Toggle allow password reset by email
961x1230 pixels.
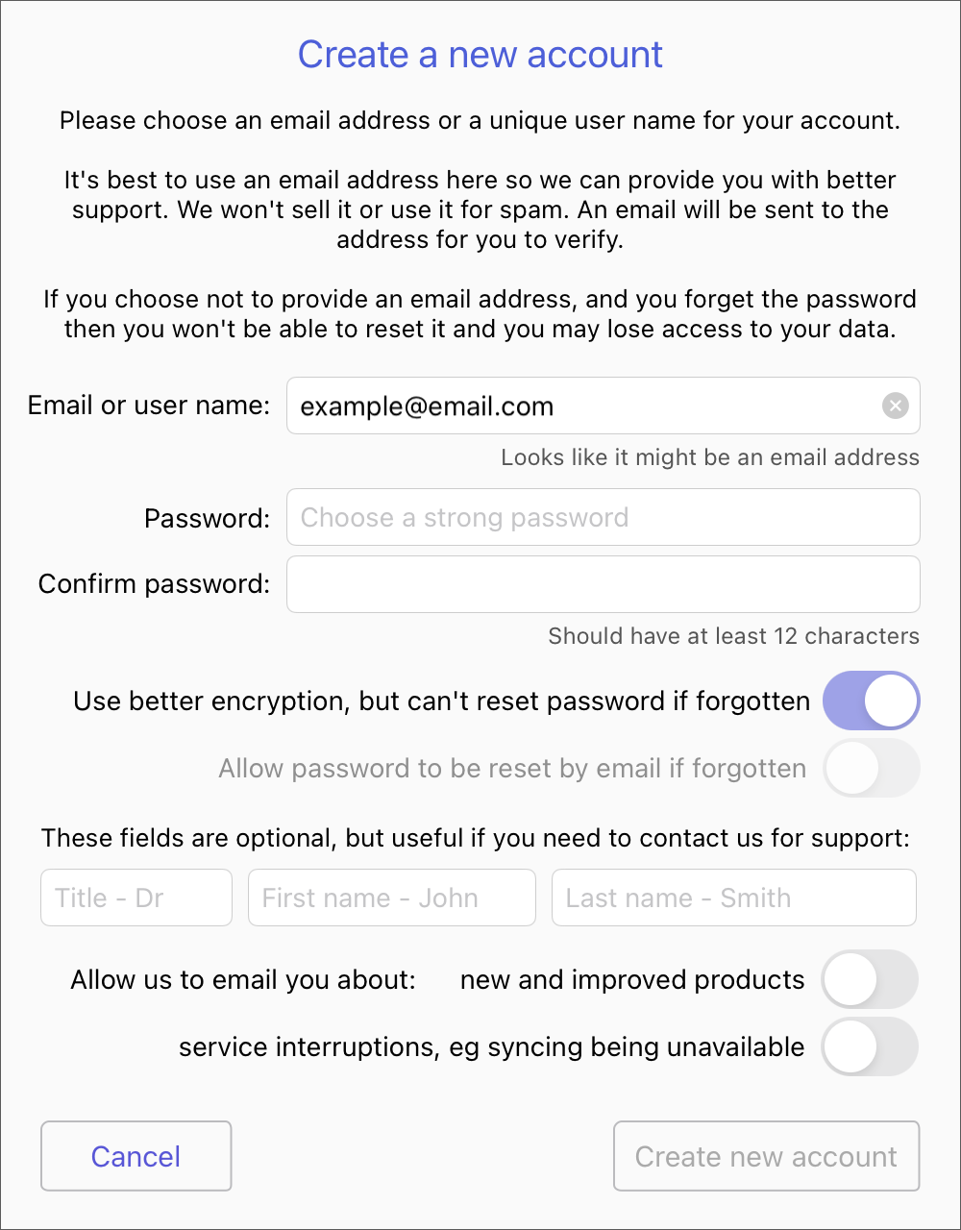[871, 769]
